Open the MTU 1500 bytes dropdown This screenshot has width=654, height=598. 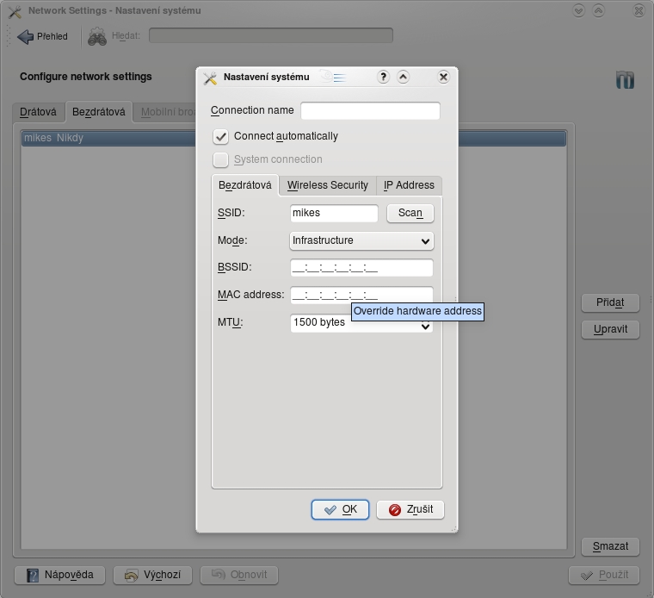point(361,323)
